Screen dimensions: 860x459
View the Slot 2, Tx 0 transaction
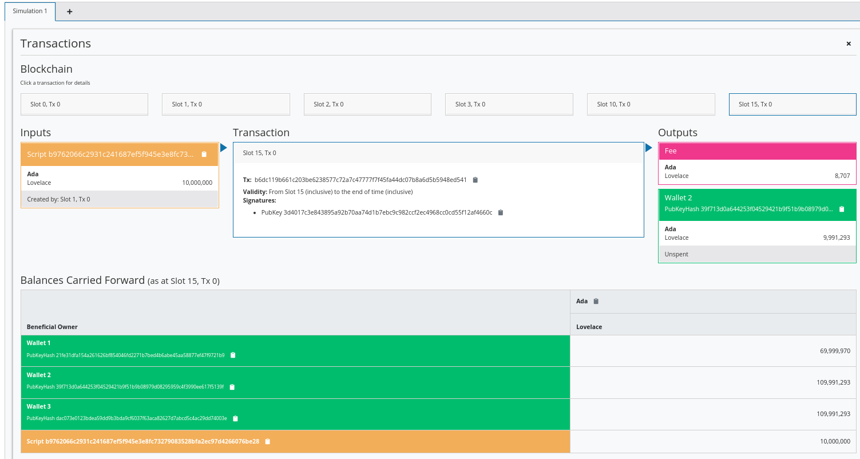click(367, 104)
